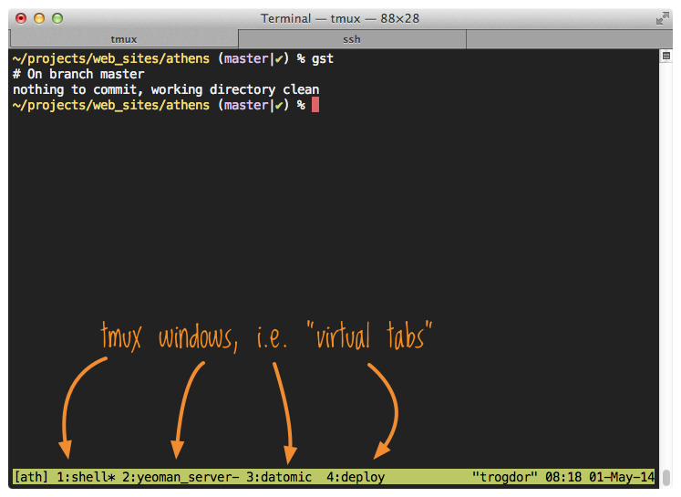Click the 08:18 time in the status bar
The height and width of the screenshot is (497, 681).
pos(563,477)
